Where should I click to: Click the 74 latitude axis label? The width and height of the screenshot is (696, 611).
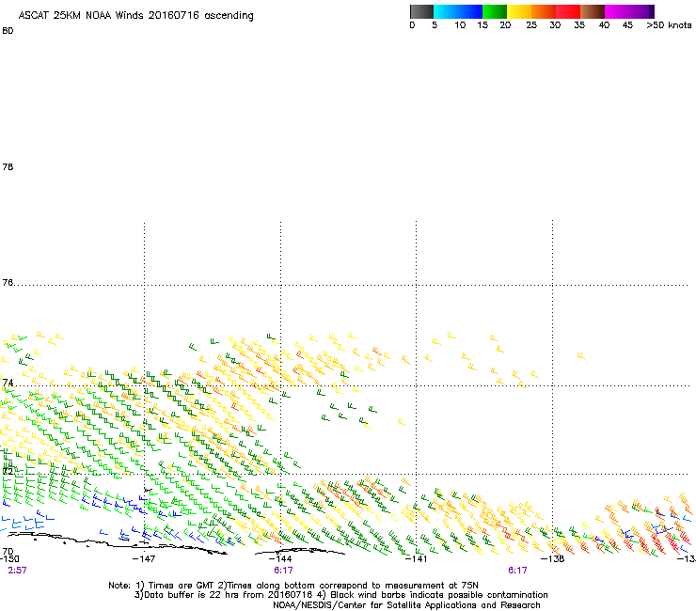[x=8, y=383]
